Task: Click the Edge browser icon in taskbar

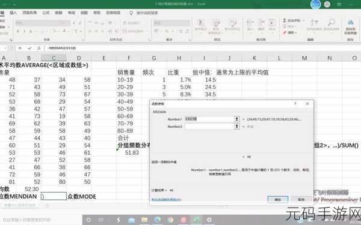Action: tap(158, 220)
